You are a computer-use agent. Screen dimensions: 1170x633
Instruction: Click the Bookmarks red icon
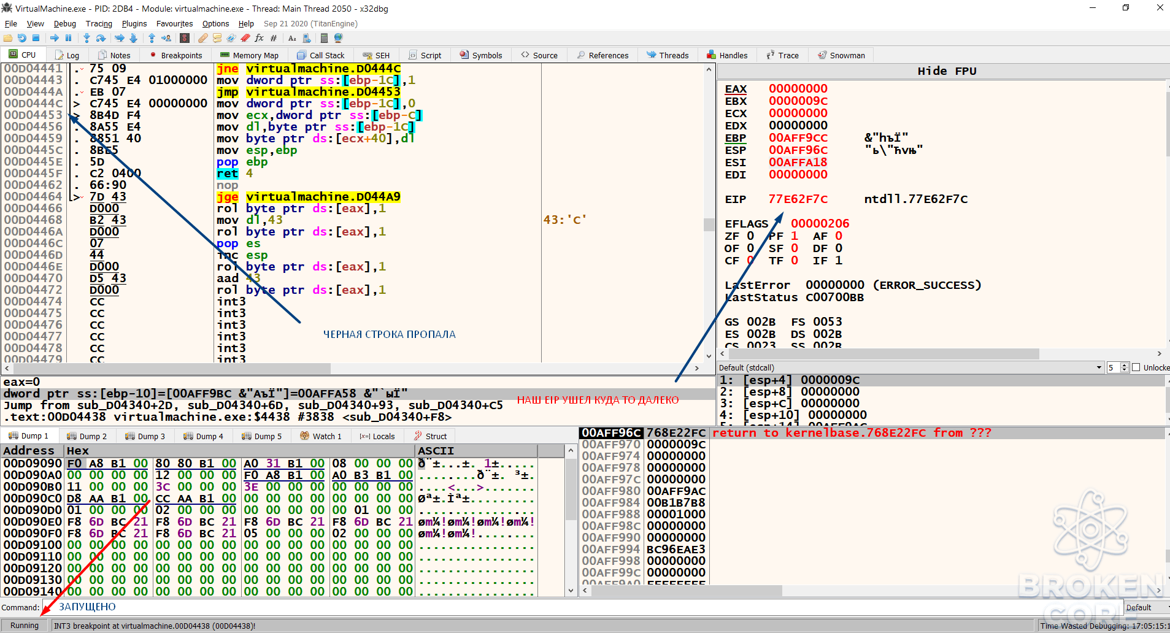[x=245, y=38]
